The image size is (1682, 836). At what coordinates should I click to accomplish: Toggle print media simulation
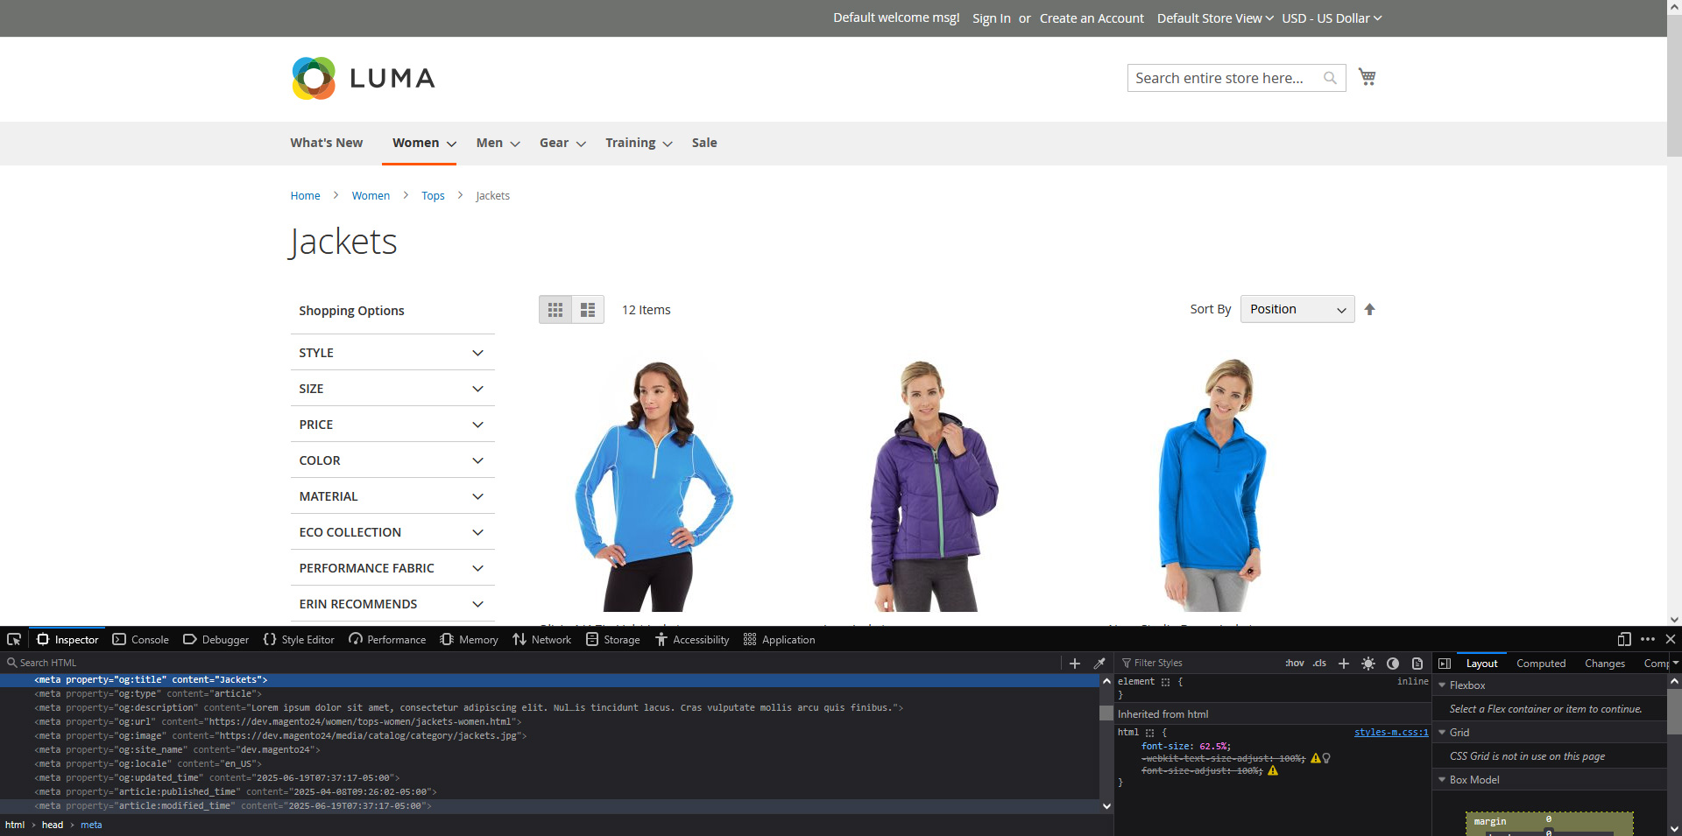tap(1417, 664)
